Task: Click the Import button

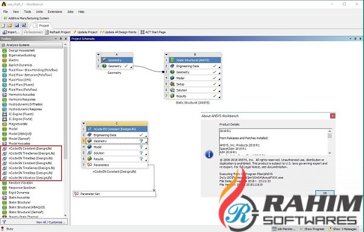Action: [x=11, y=32]
